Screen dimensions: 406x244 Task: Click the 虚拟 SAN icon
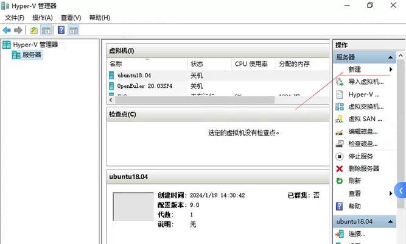pyautogui.click(x=339, y=119)
